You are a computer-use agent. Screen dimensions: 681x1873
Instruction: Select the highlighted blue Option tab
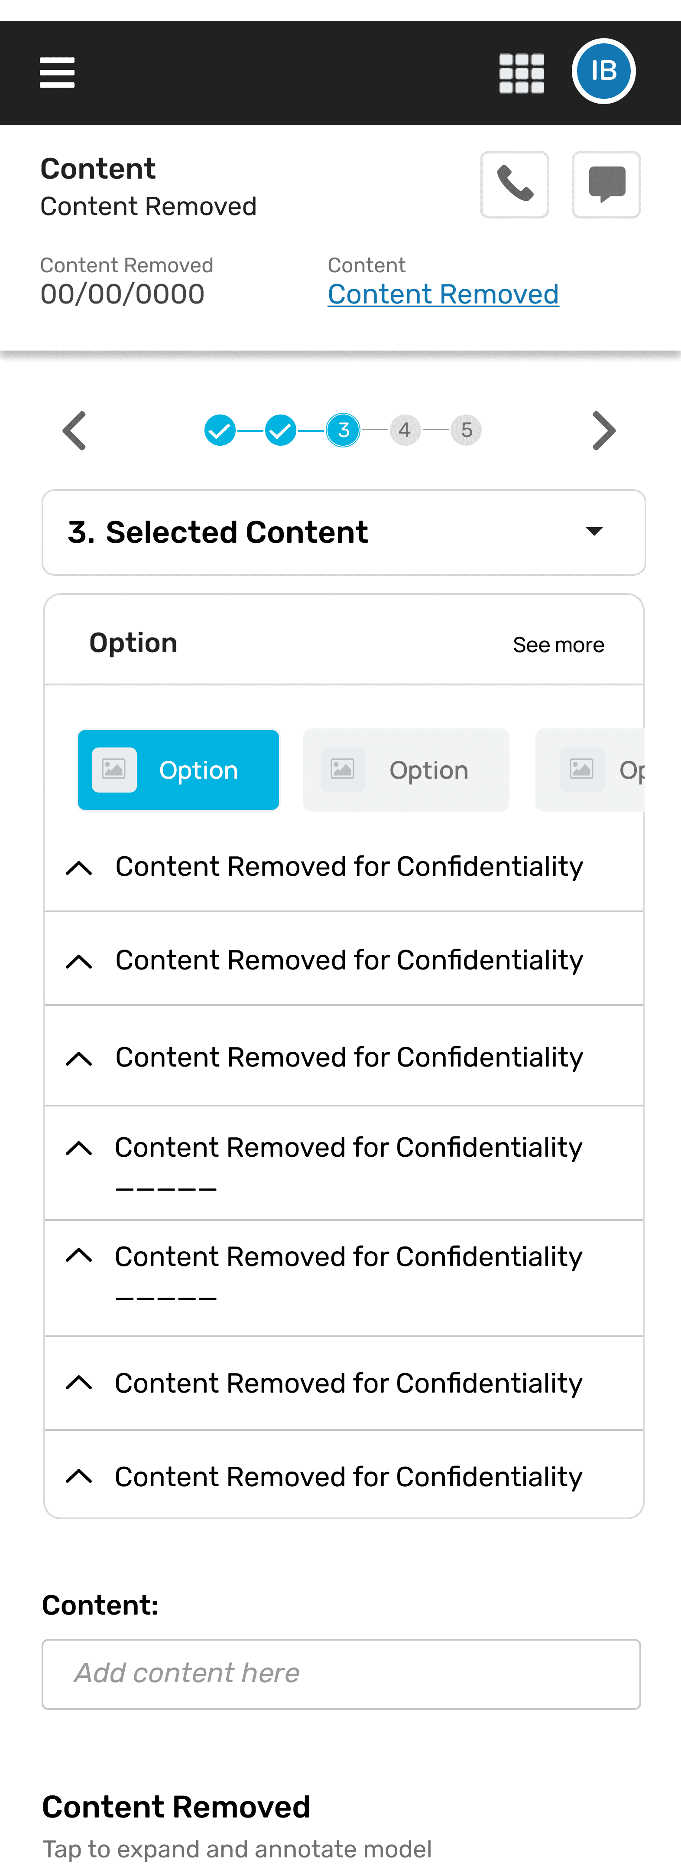(x=178, y=770)
